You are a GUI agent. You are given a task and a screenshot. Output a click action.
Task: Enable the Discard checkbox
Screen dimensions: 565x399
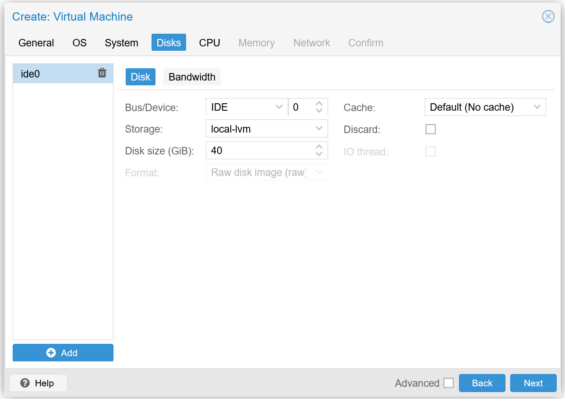431,129
